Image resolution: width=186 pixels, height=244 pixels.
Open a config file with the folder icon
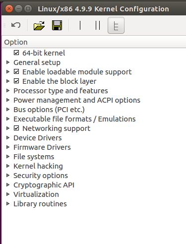tap(39, 25)
